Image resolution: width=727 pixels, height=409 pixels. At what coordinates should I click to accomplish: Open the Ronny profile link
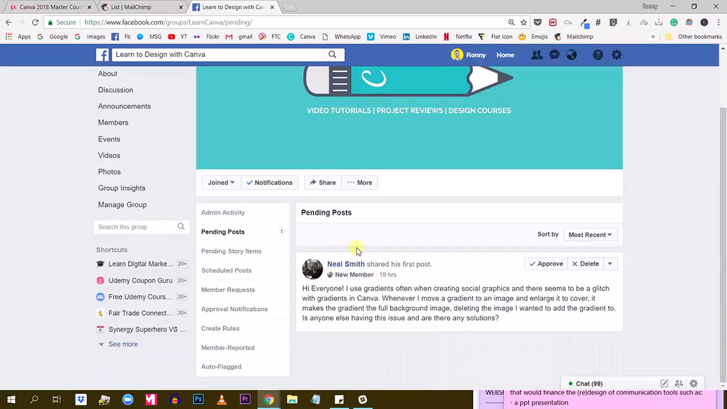tap(468, 55)
